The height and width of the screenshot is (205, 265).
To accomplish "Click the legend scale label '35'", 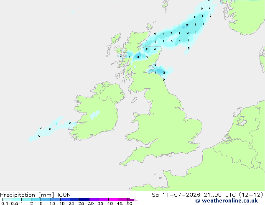I will click(x=100, y=203).
